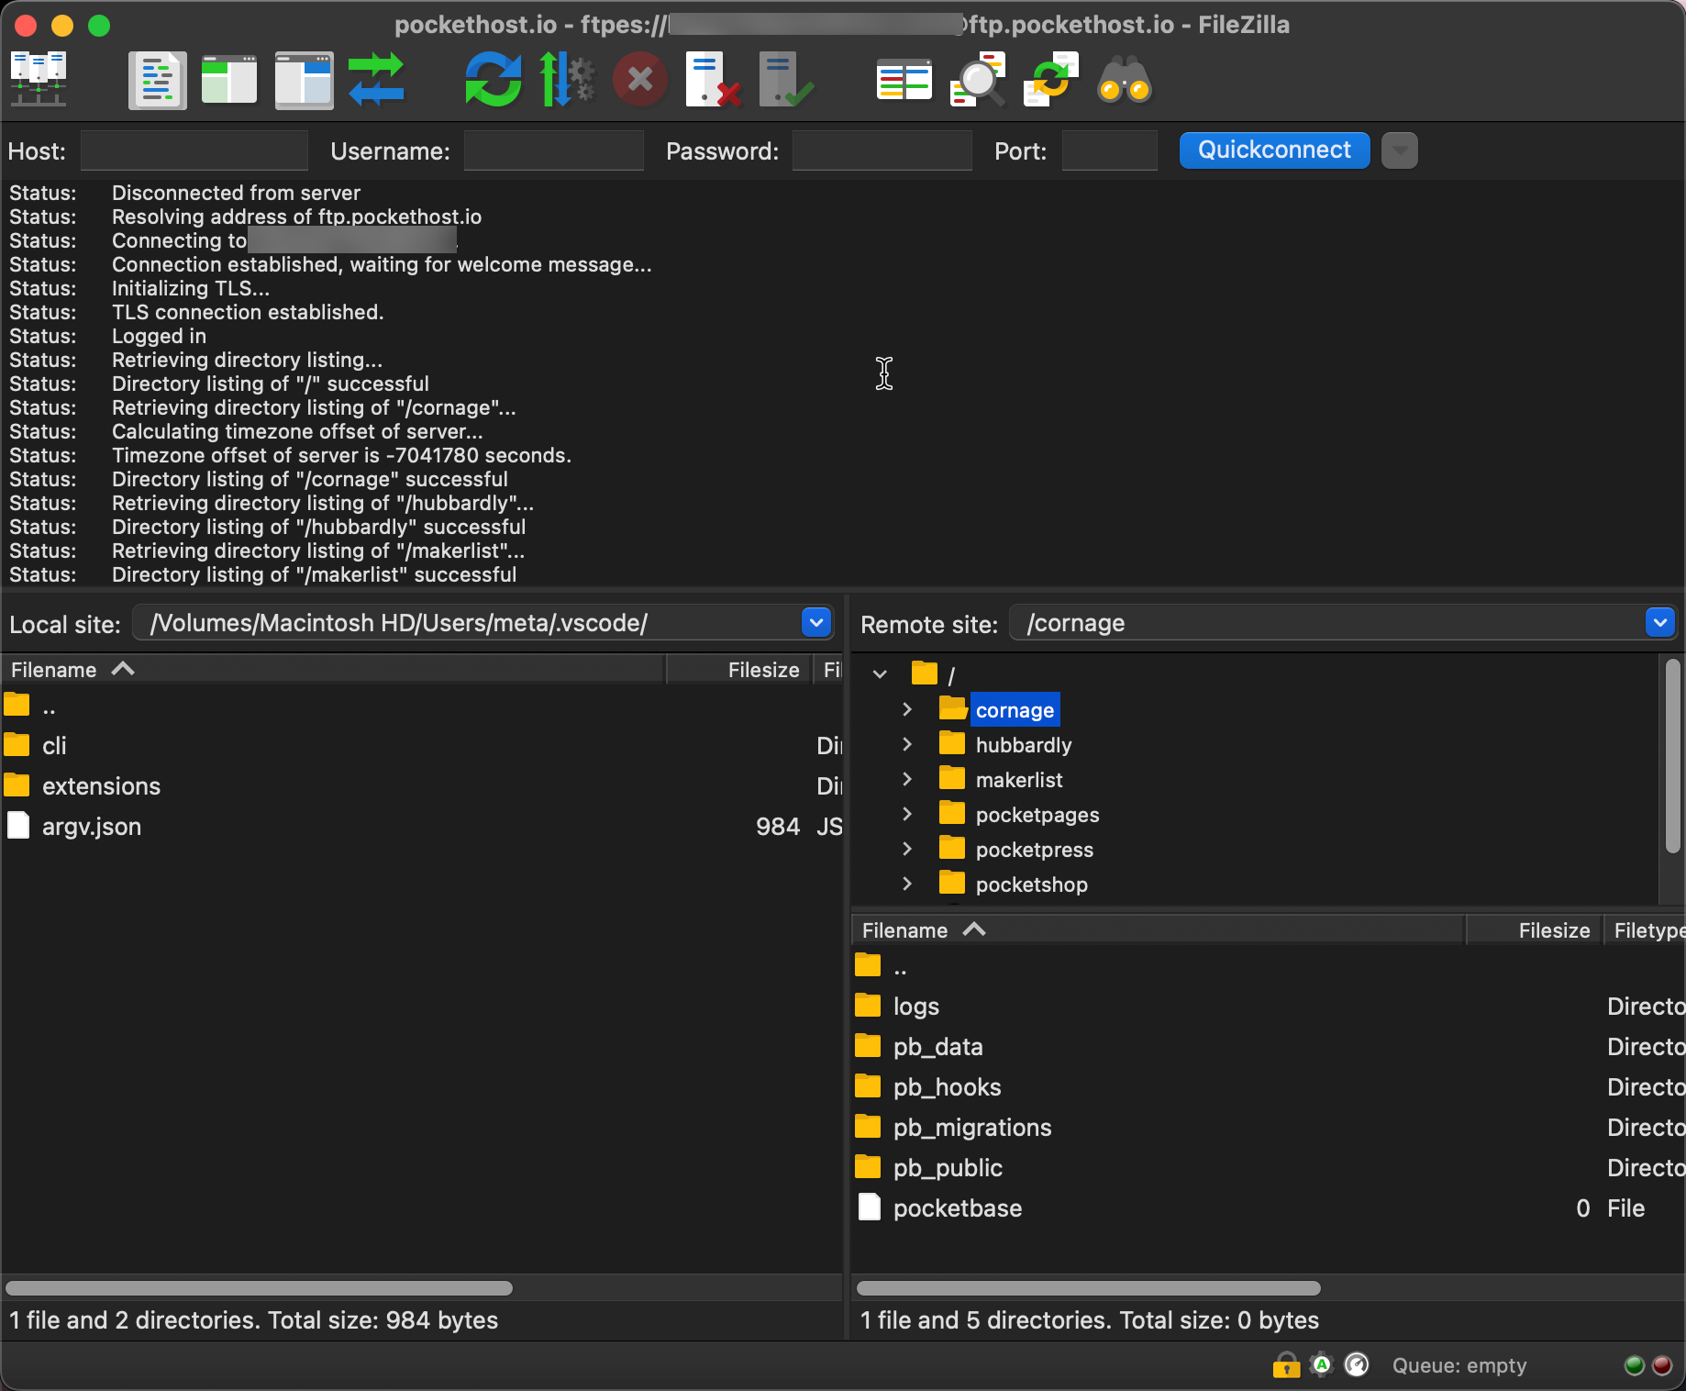Click the Host input field
Image resolution: width=1686 pixels, height=1391 pixels.
point(194,150)
